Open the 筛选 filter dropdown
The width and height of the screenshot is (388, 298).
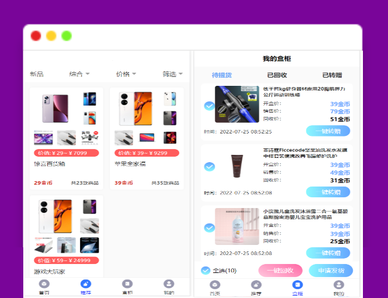tap(173, 74)
